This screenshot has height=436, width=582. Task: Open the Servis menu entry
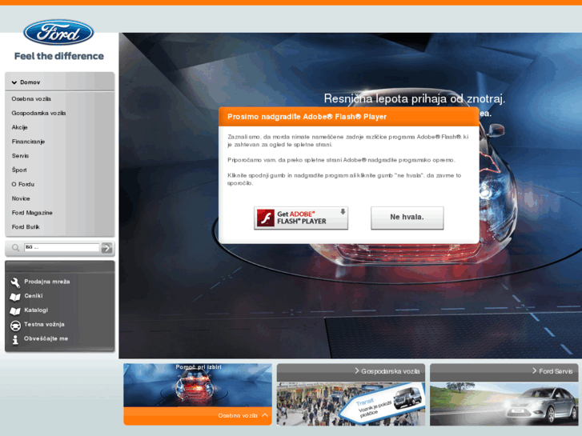tap(20, 156)
